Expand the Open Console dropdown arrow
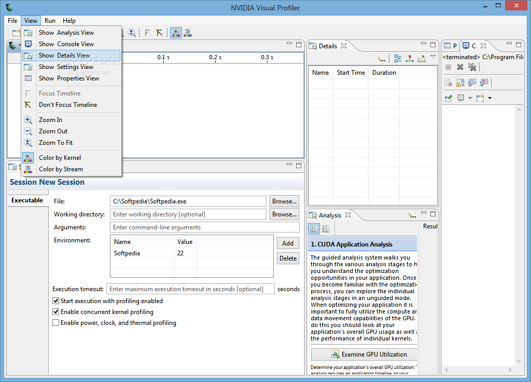The height and width of the screenshot is (382, 531). tap(490, 98)
